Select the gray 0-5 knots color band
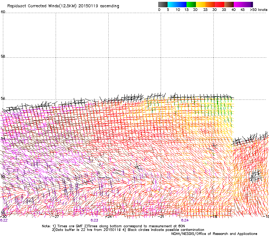 [163, 4]
